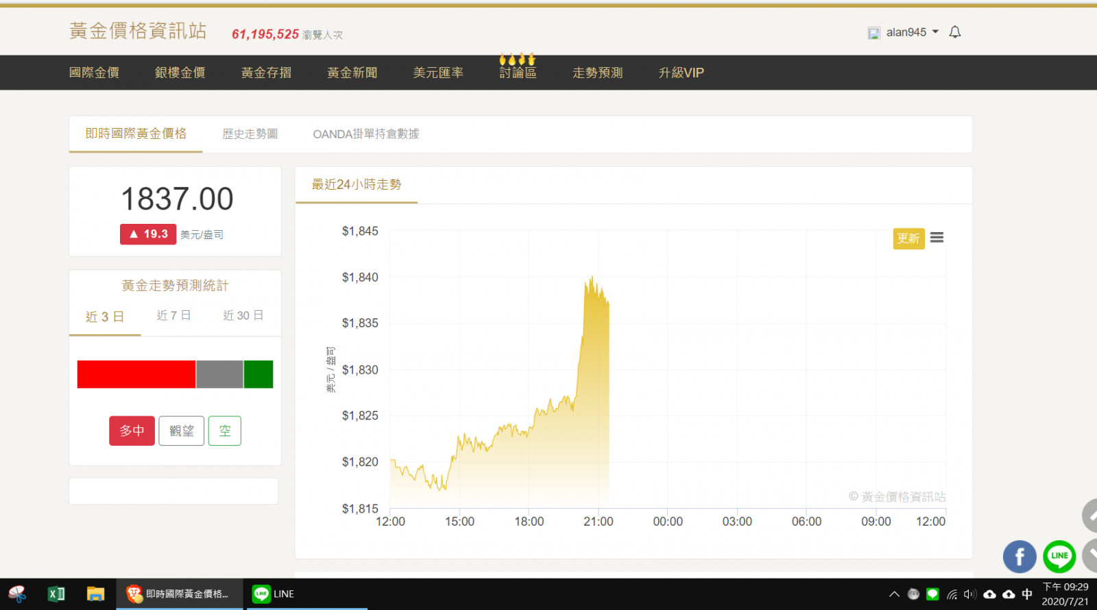Switch forecast to 近 7 日
The image size is (1097, 610).
(x=173, y=316)
